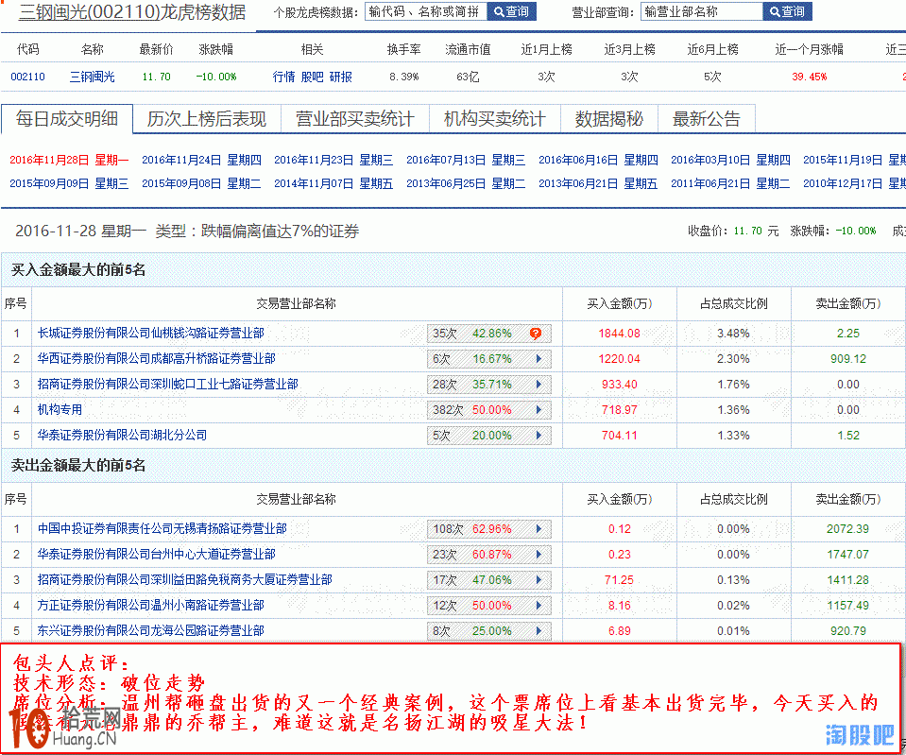Focus the 输代码、名称或简拼 search field
The height and width of the screenshot is (755, 906).
(424, 11)
